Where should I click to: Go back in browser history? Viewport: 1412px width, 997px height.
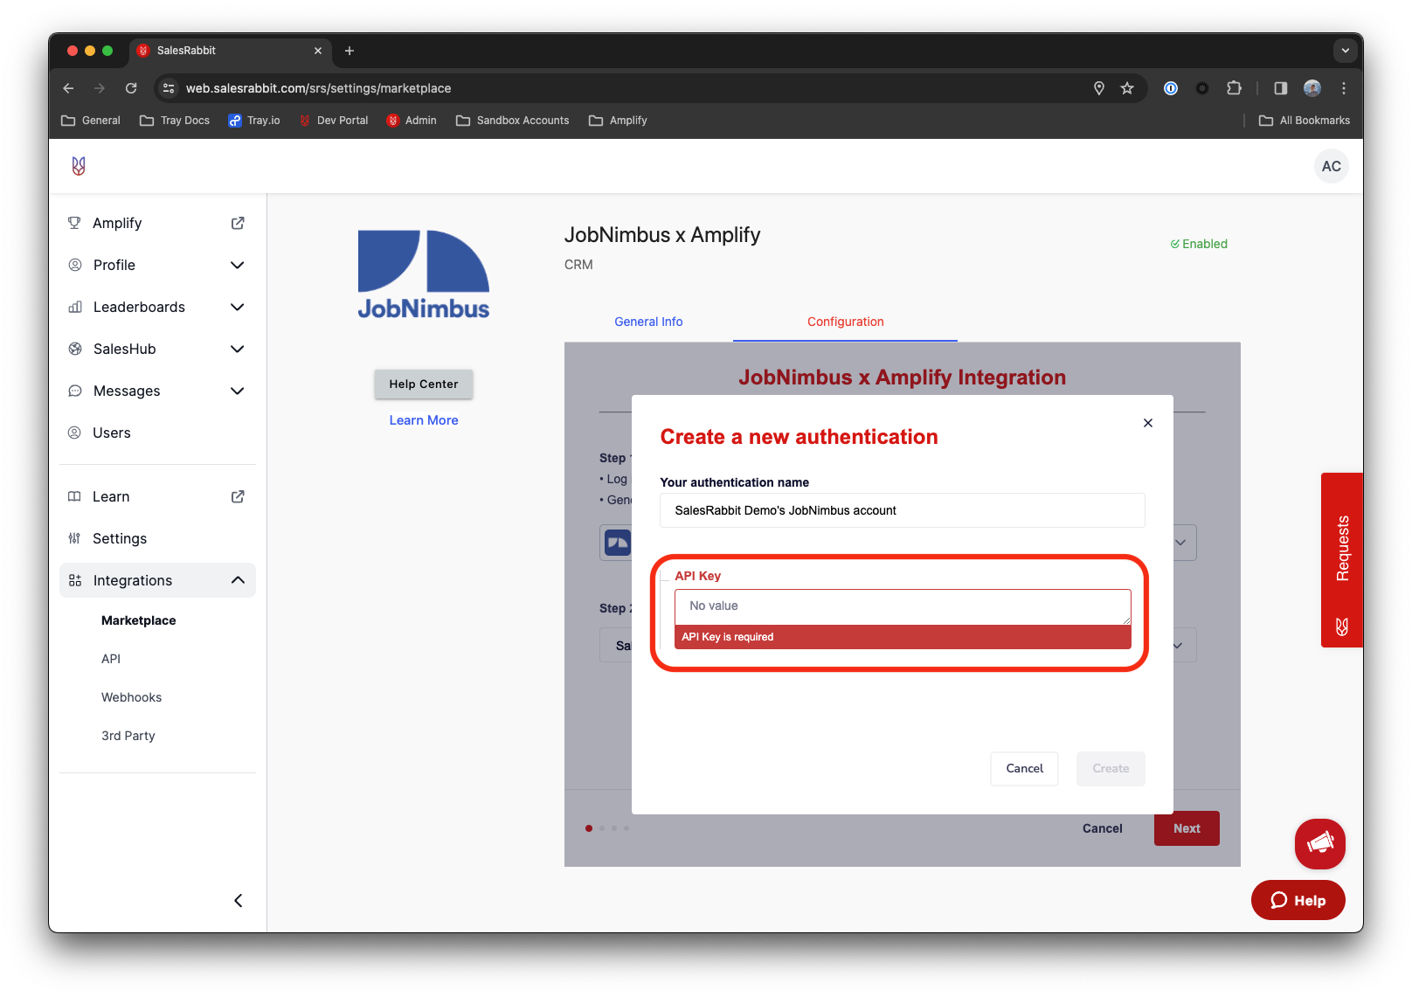pyautogui.click(x=68, y=88)
